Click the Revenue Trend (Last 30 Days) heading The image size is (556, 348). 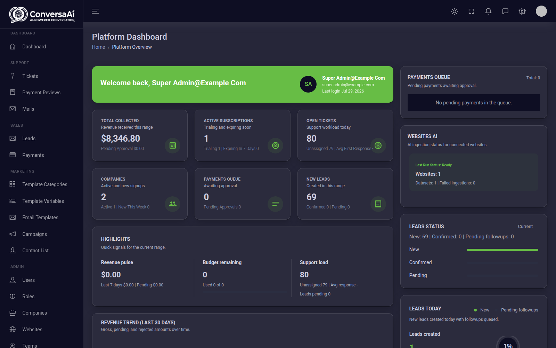138,323
